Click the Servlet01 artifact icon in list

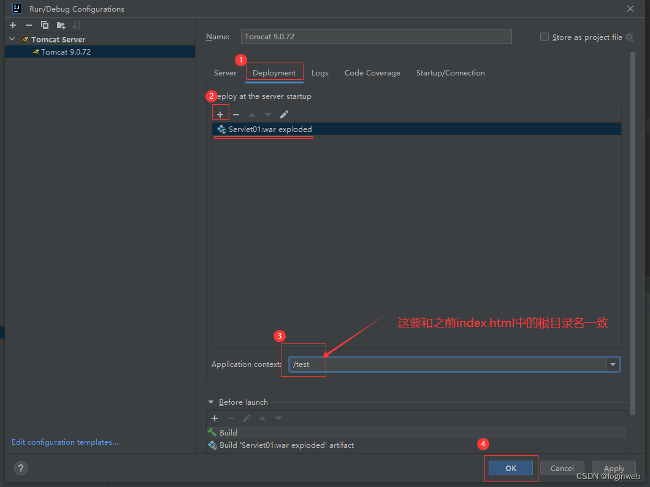pyautogui.click(x=221, y=129)
